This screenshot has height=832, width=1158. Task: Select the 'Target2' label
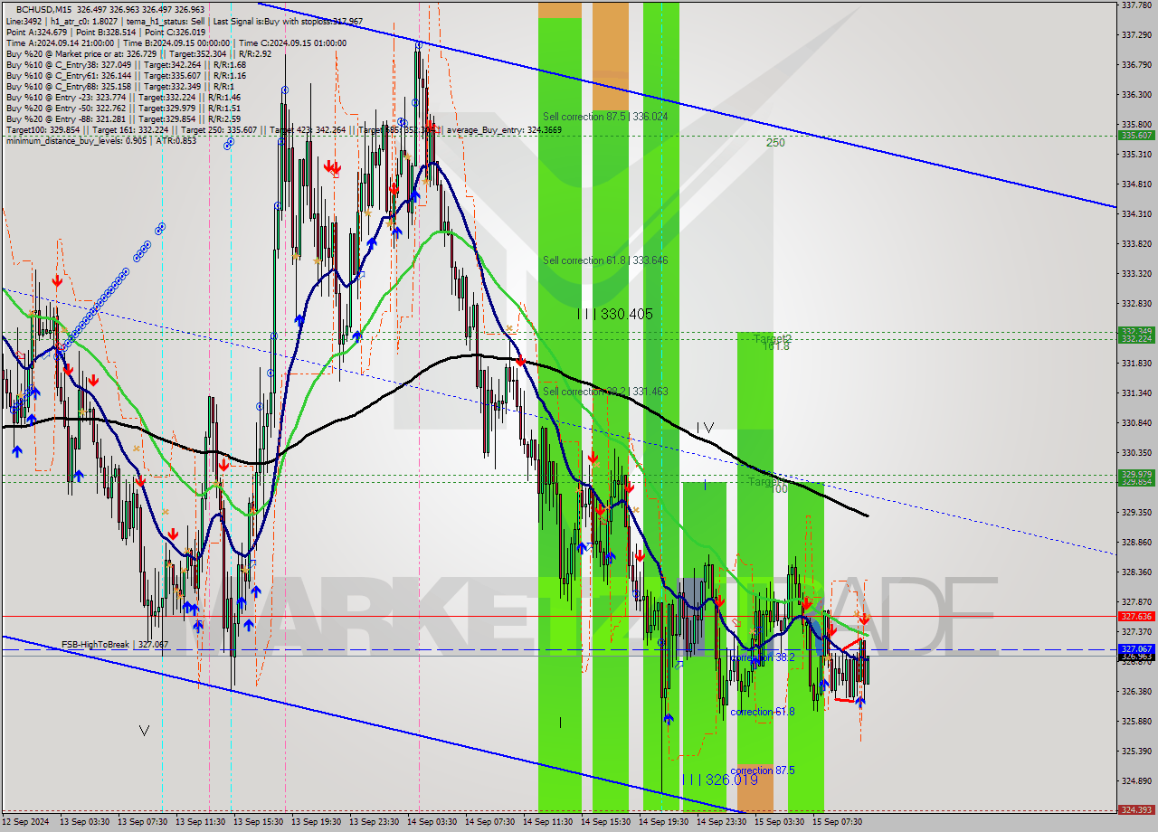(x=773, y=338)
